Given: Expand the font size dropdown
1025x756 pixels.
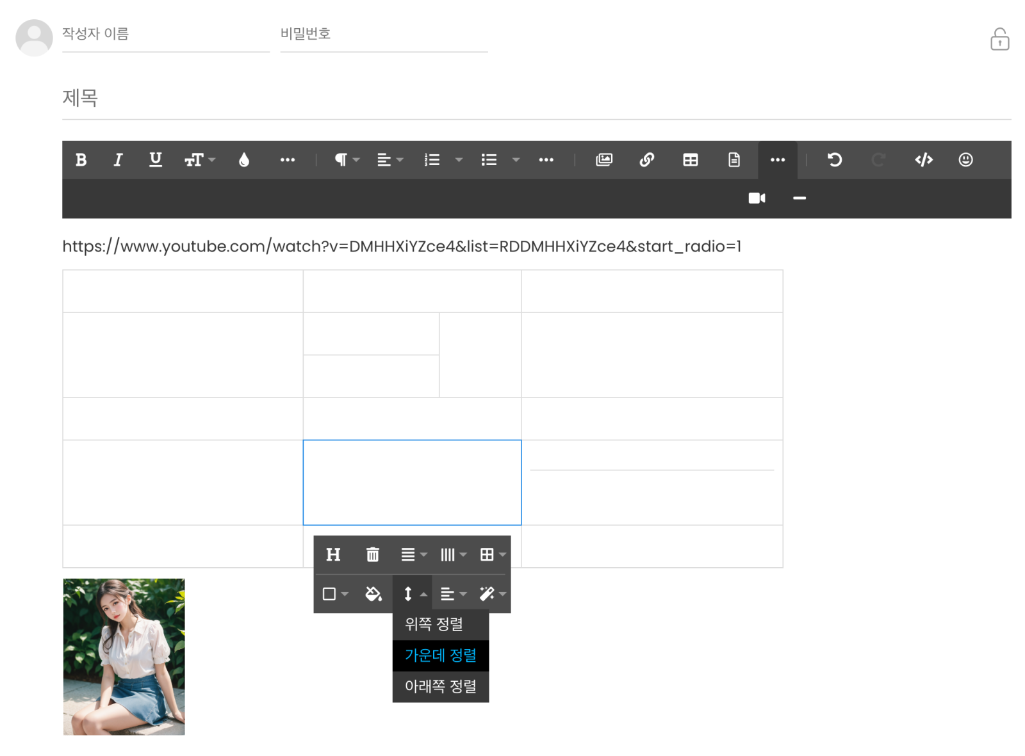Looking at the screenshot, I should pyautogui.click(x=199, y=160).
